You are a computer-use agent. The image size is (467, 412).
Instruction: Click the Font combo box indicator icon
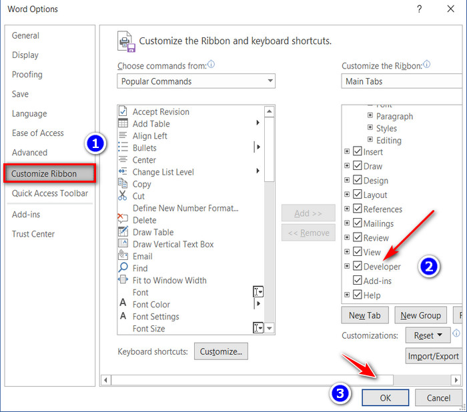(x=258, y=292)
